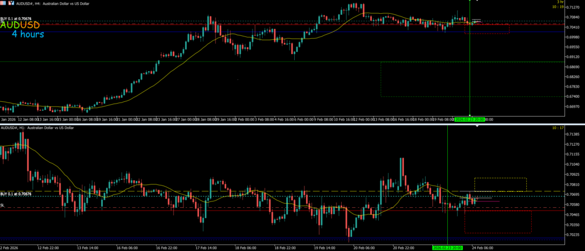Click the BUY 0.1 order label on H4 chart

click(x=15, y=19)
